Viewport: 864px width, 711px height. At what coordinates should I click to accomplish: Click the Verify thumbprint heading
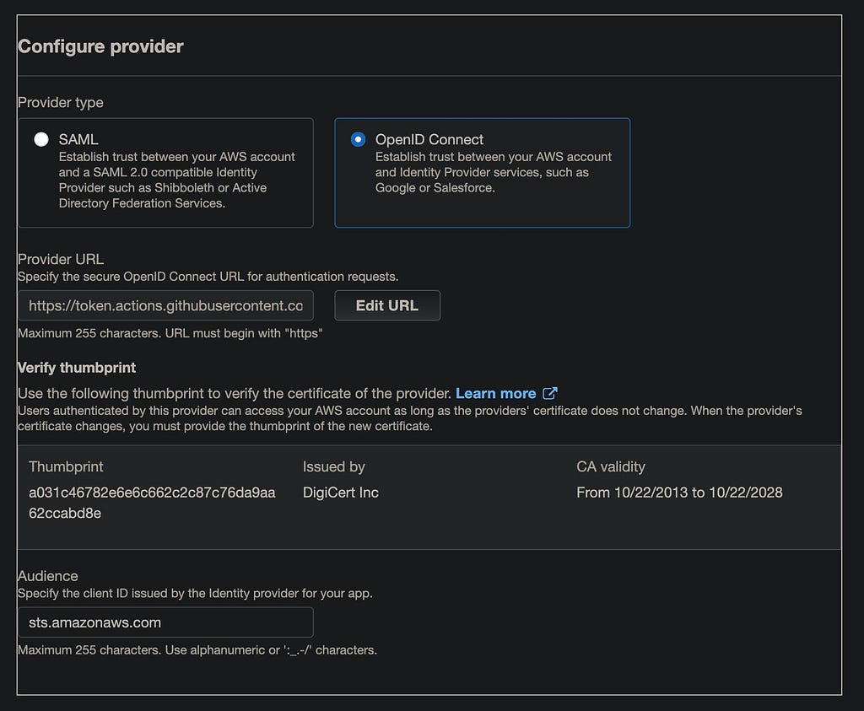77,368
